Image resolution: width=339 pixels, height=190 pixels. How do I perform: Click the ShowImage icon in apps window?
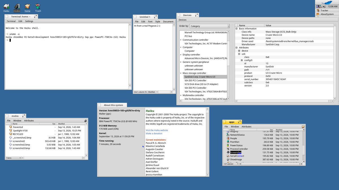point(228,159)
